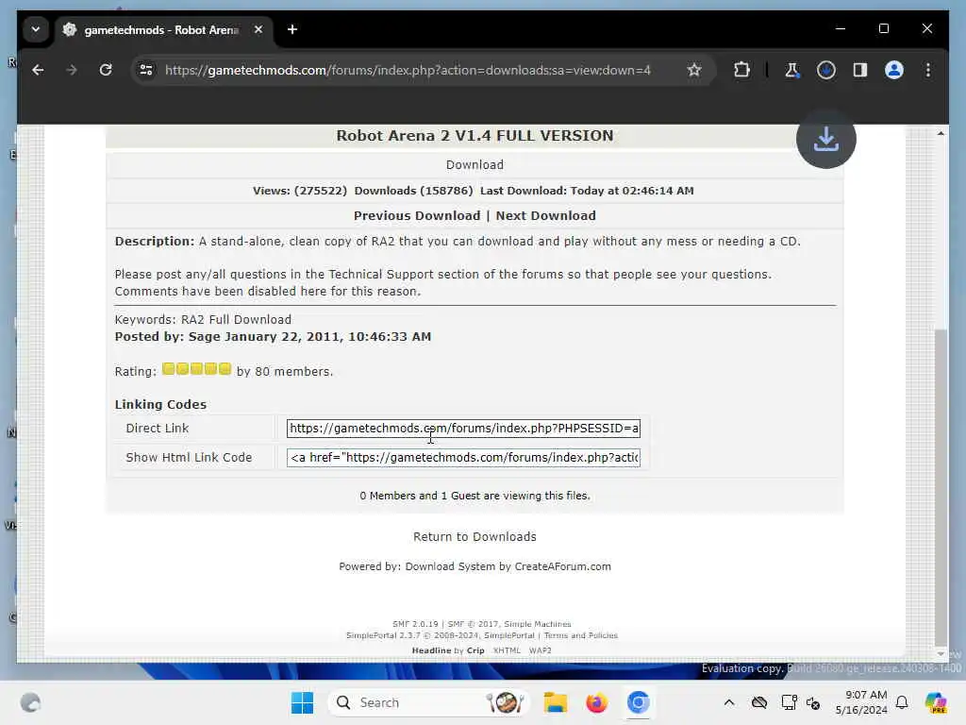966x725 pixels.
Task: Click the Show Html Link Code field
Action: [x=463, y=458]
